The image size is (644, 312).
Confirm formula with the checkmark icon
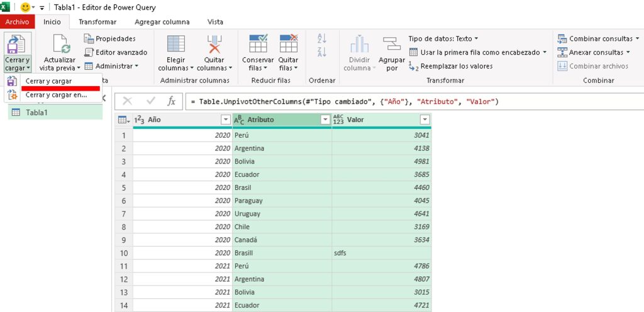coord(151,101)
